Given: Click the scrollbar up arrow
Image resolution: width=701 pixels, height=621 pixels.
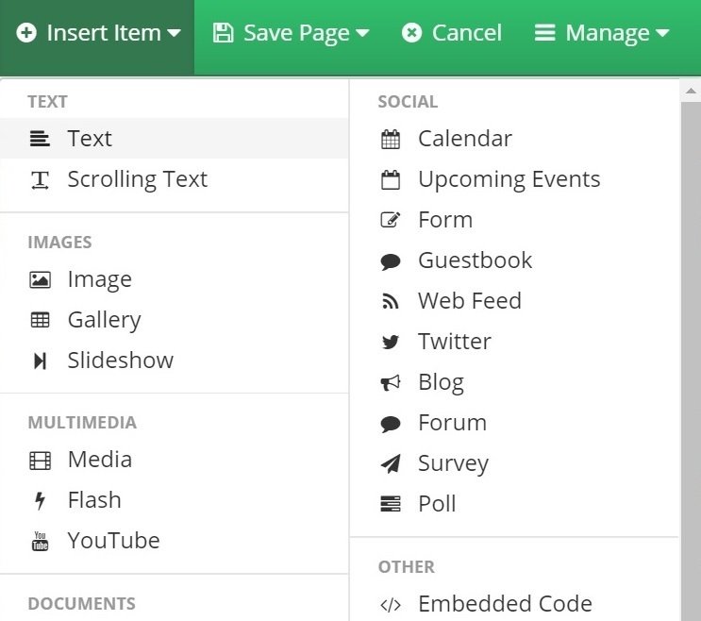Looking at the screenshot, I should pos(691,91).
